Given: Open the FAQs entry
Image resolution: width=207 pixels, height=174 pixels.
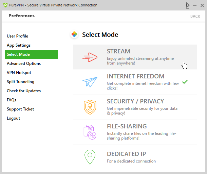Looking at the screenshot, I should pyautogui.click(x=12, y=100).
